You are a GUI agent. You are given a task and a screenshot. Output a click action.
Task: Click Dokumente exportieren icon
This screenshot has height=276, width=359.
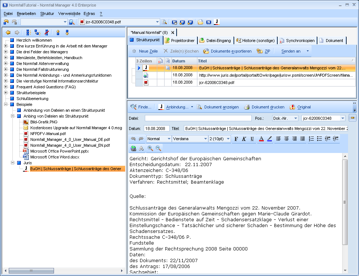[206, 51]
